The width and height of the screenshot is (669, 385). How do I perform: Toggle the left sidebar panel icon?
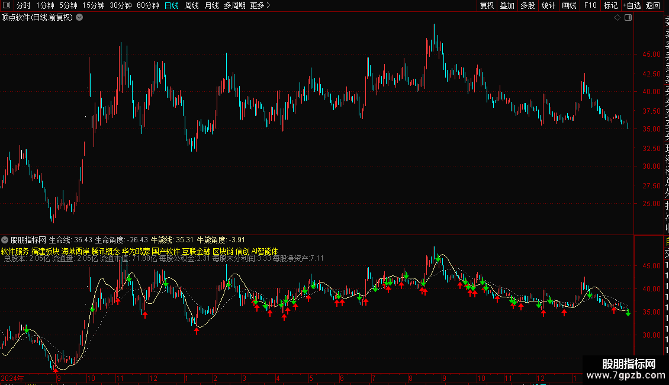tap(7, 5)
